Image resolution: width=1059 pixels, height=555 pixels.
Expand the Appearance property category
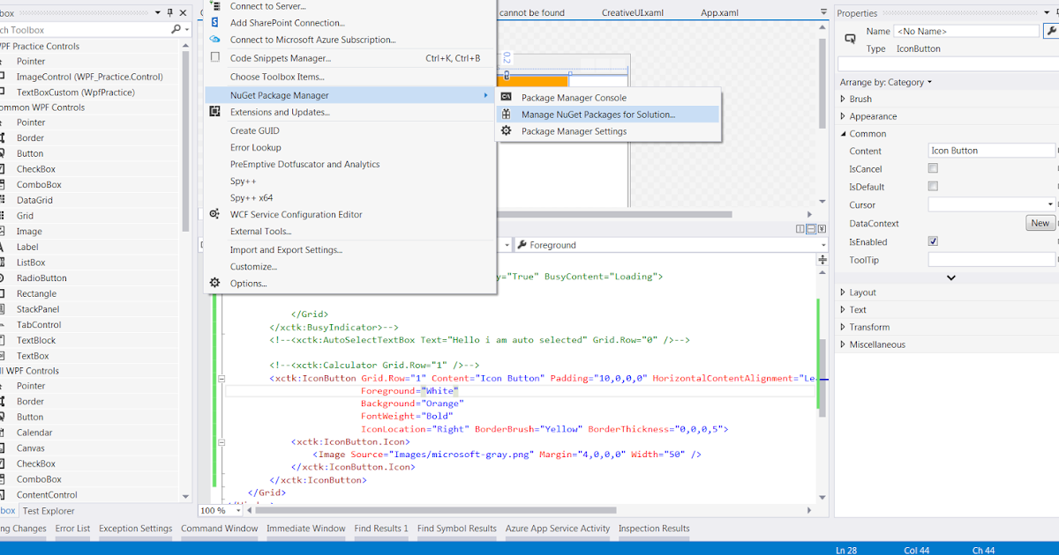tap(843, 116)
